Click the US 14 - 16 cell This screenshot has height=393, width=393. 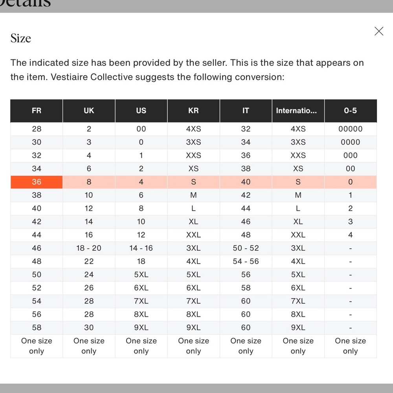pos(141,248)
